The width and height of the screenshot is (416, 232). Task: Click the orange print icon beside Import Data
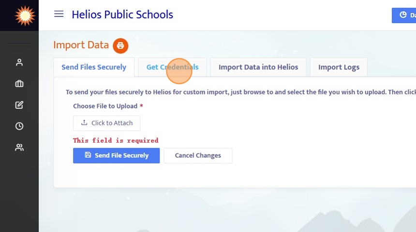[x=120, y=45]
